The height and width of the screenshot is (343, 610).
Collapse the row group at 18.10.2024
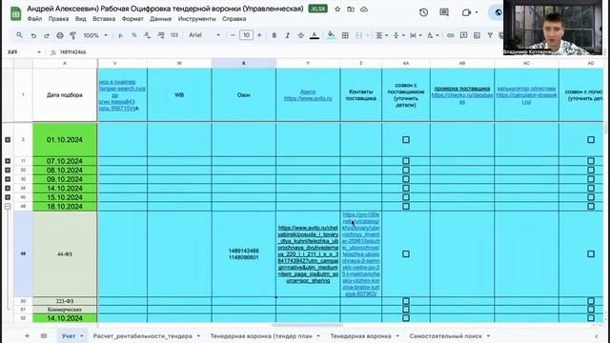pyautogui.click(x=8, y=207)
